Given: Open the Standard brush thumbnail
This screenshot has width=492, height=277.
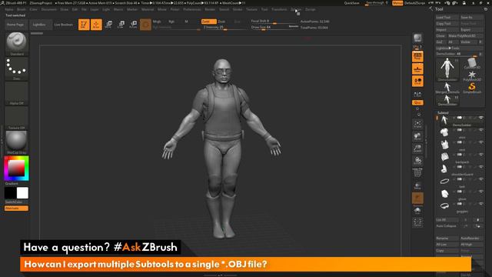Looking at the screenshot, I should [x=17, y=44].
